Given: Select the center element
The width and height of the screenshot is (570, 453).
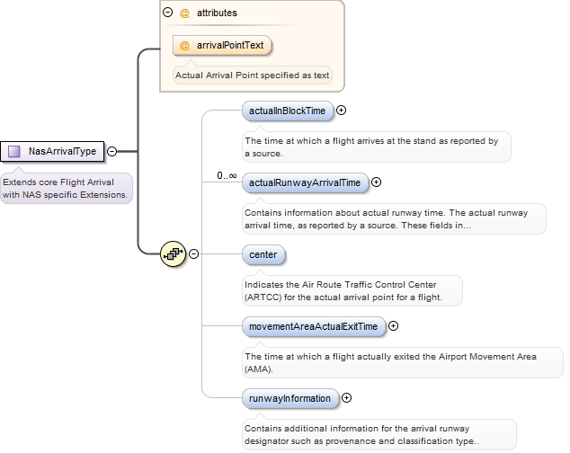Looking at the screenshot, I should click(263, 254).
